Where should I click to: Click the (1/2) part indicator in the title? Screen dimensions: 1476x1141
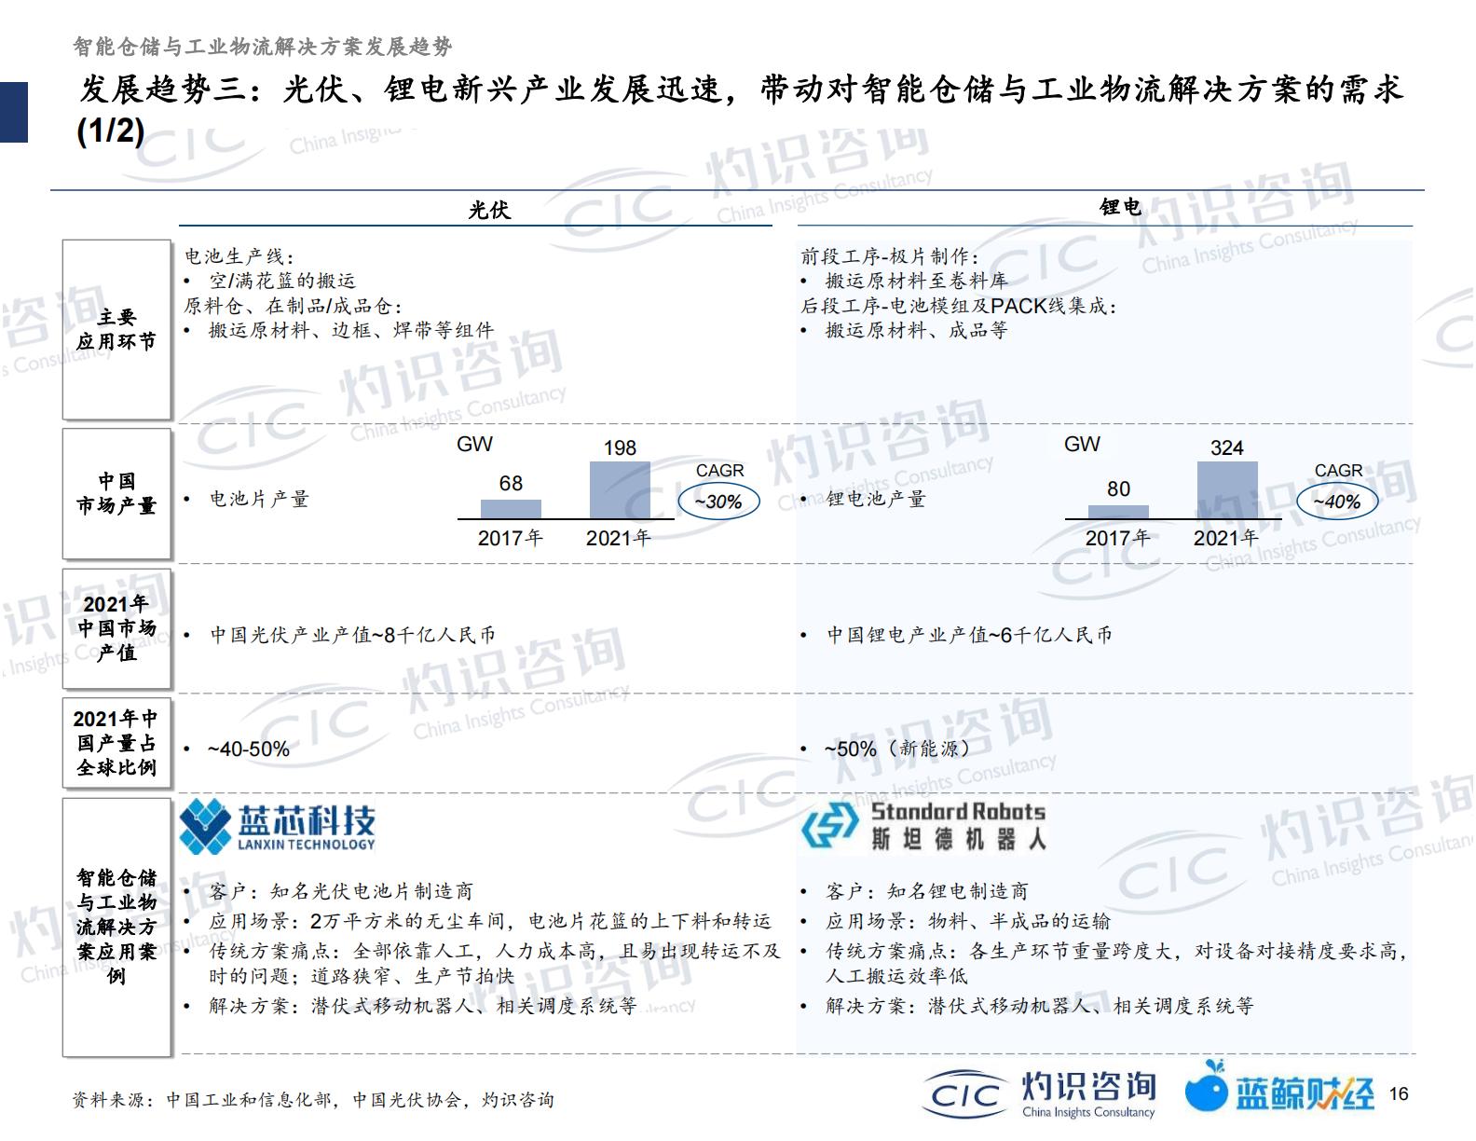[111, 131]
